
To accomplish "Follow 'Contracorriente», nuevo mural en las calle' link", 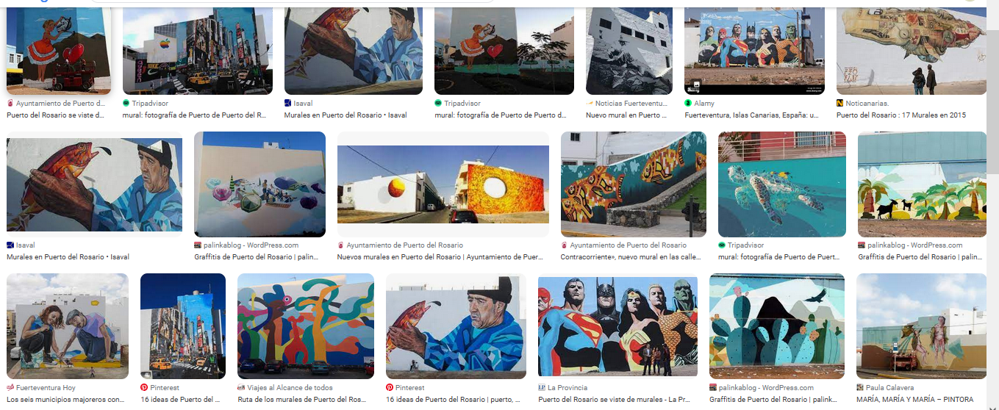I will tap(630, 257).
